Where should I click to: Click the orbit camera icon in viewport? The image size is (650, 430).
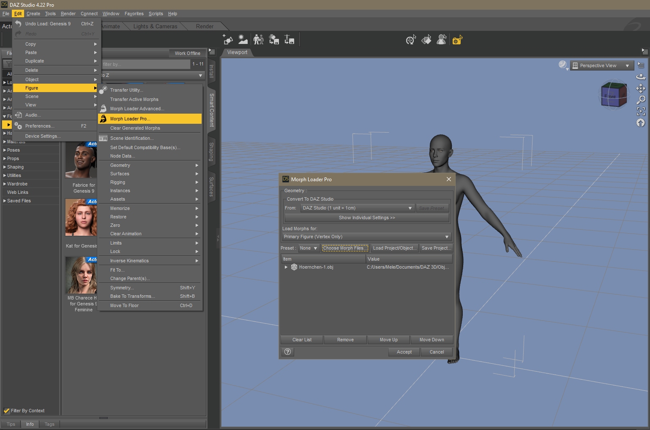[641, 77]
